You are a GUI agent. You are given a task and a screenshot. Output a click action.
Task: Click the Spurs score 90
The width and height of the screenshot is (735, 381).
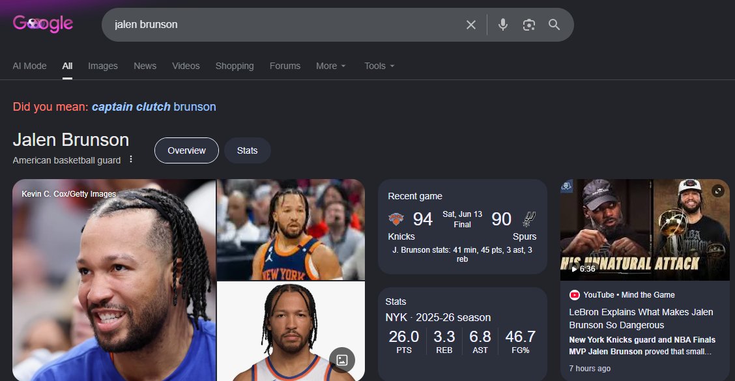click(501, 219)
